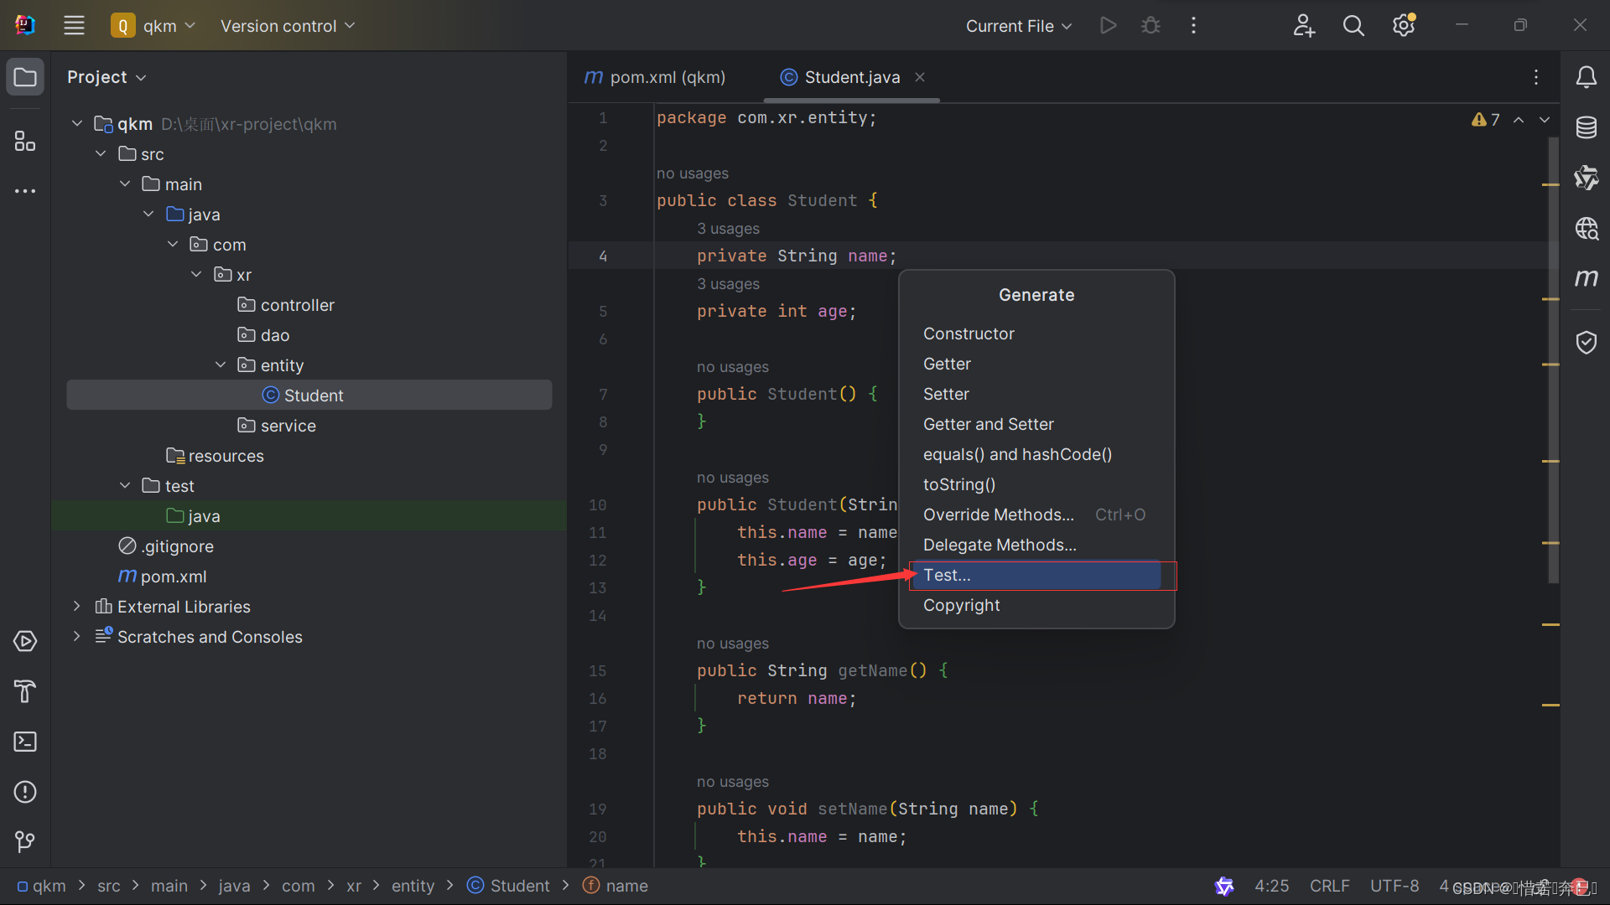
Task: Collapse the entity package
Action: click(221, 365)
